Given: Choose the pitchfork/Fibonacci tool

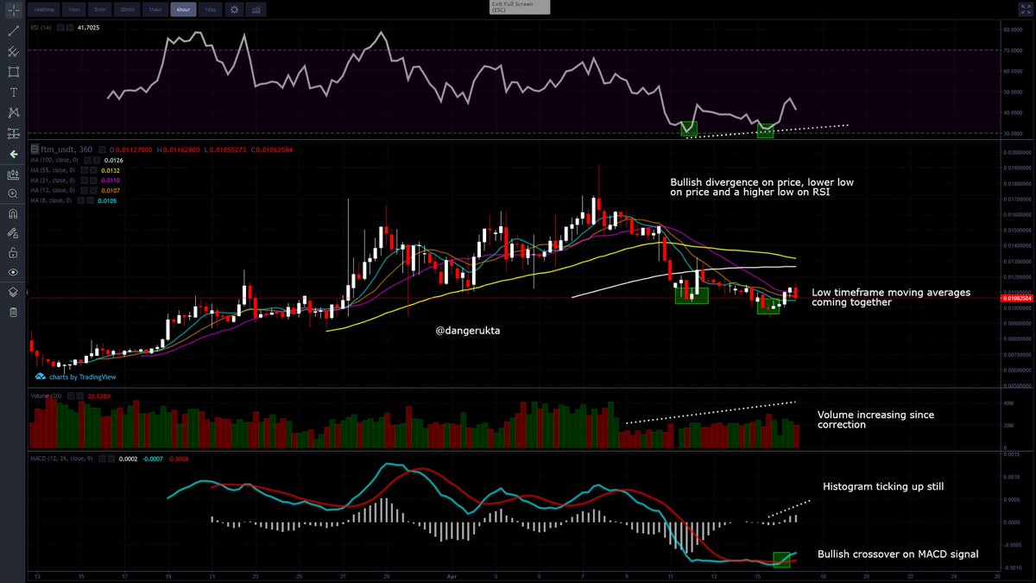Looking at the screenshot, I should pyautogui.click(x=13, y=52).
